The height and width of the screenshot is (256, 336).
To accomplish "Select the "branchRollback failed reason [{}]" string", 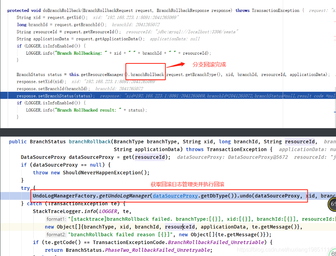I will [121, 235].
